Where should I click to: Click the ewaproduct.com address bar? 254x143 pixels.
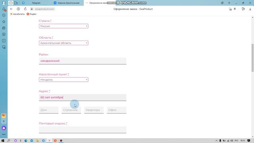tap(44, 9)
